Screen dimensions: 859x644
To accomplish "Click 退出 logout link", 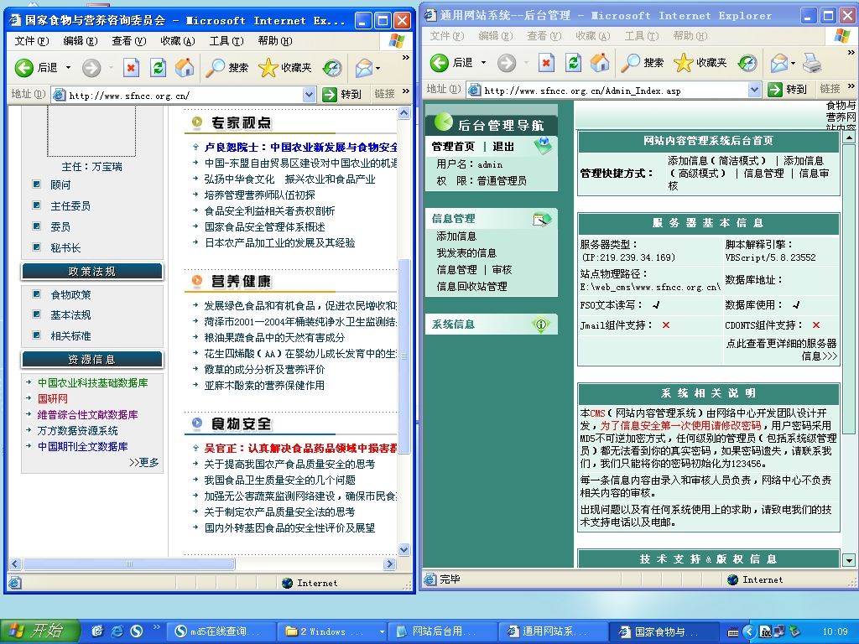I will pyautogui.click(x=503, y=146).
